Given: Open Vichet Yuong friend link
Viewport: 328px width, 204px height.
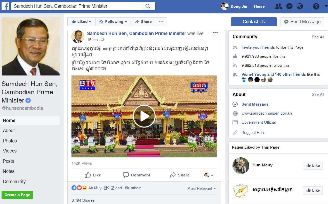Looking at the screenshot, I should click(x=254, y=74).
